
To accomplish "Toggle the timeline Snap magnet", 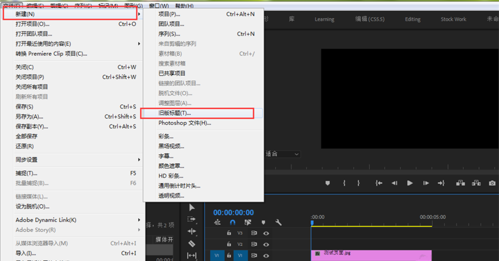I will (233, 222).
